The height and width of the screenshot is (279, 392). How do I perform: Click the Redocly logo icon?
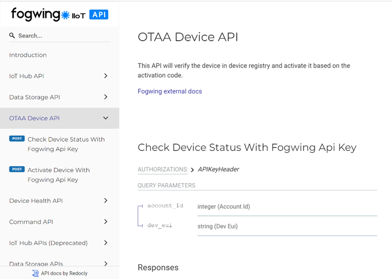[35, 273]
